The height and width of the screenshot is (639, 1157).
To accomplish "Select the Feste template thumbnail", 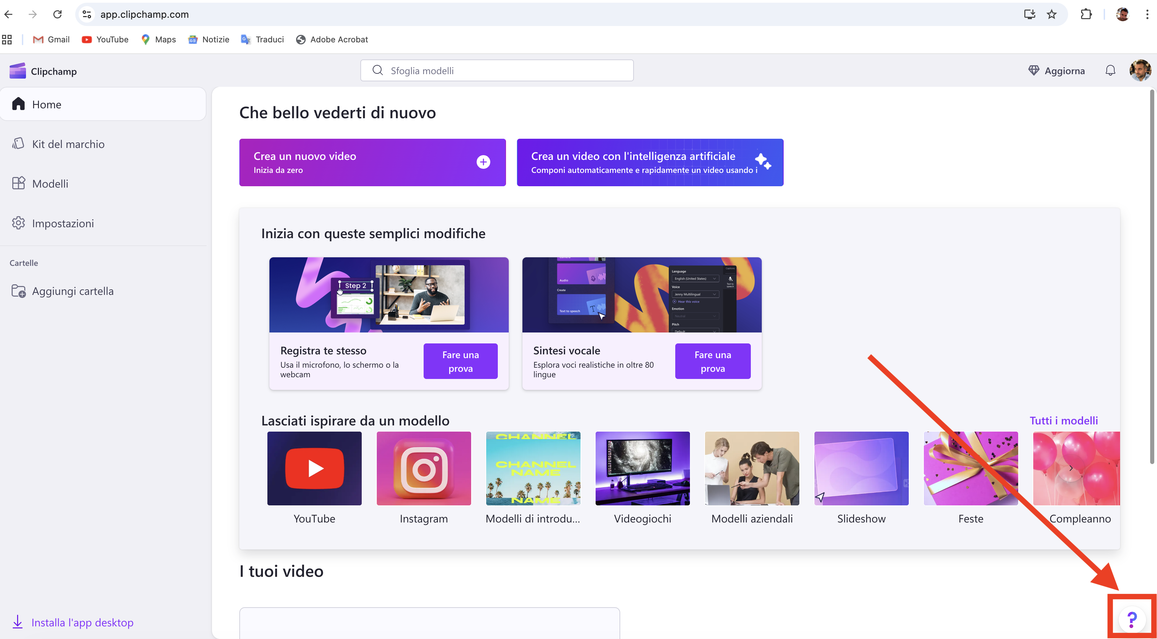I will (x=971, y=468).
